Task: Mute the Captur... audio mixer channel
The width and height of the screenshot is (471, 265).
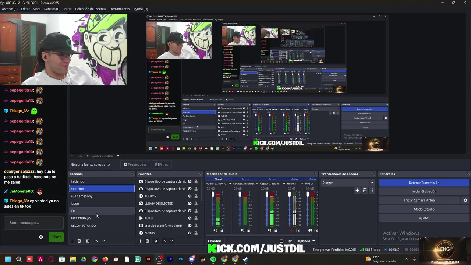Action: pyautogui.click(x=269, y=230)
